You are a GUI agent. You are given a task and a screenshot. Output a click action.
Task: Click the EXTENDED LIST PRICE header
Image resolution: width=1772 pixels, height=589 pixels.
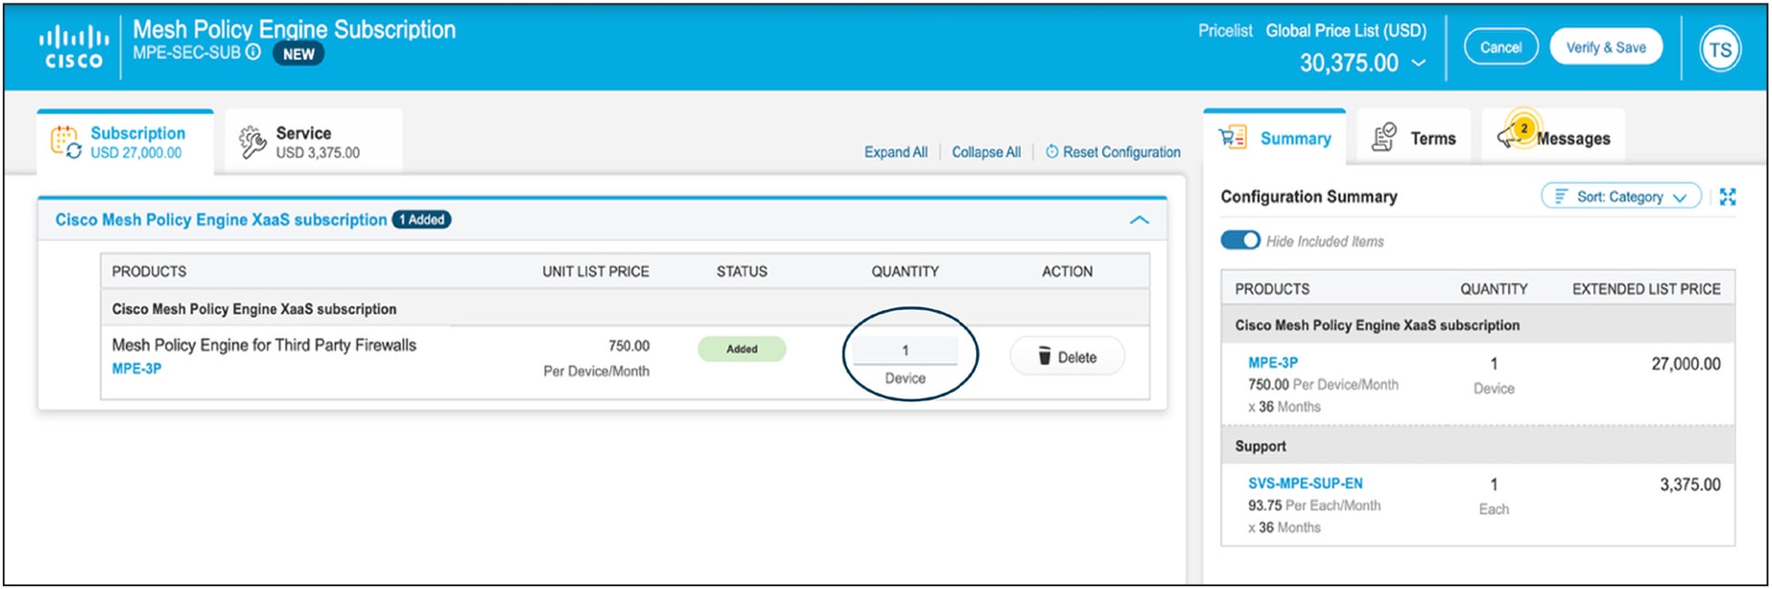pyautogui.click(x=1646, y=289)
